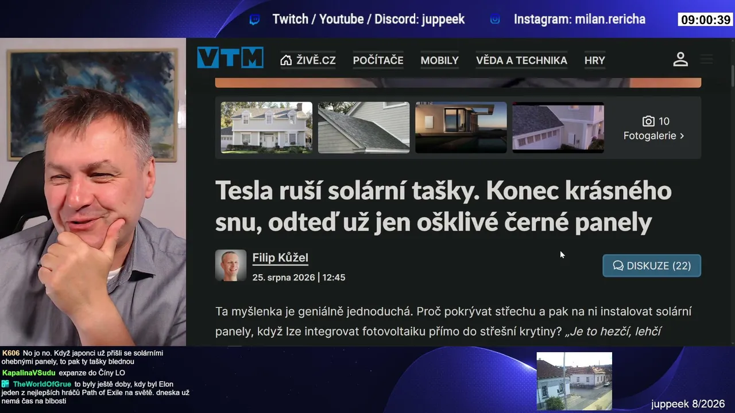The height and width of the screenshot is (413, 735).
Task: Click chat message 'expanze do Číny LO'
Action: pos(92,373)
